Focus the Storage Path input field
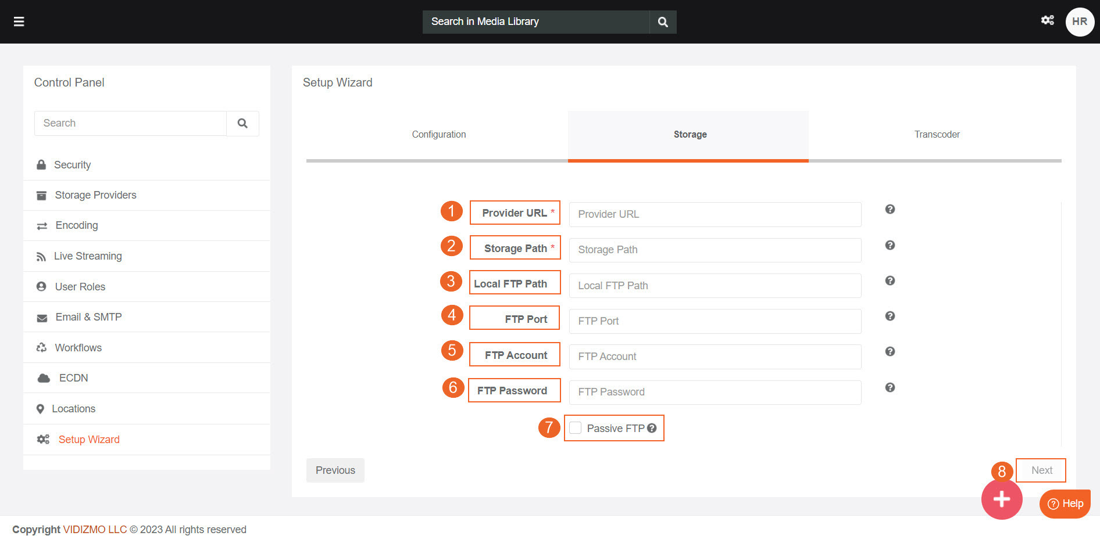The width and height of the screenshot is (1100, 536). tap(715, 250)
